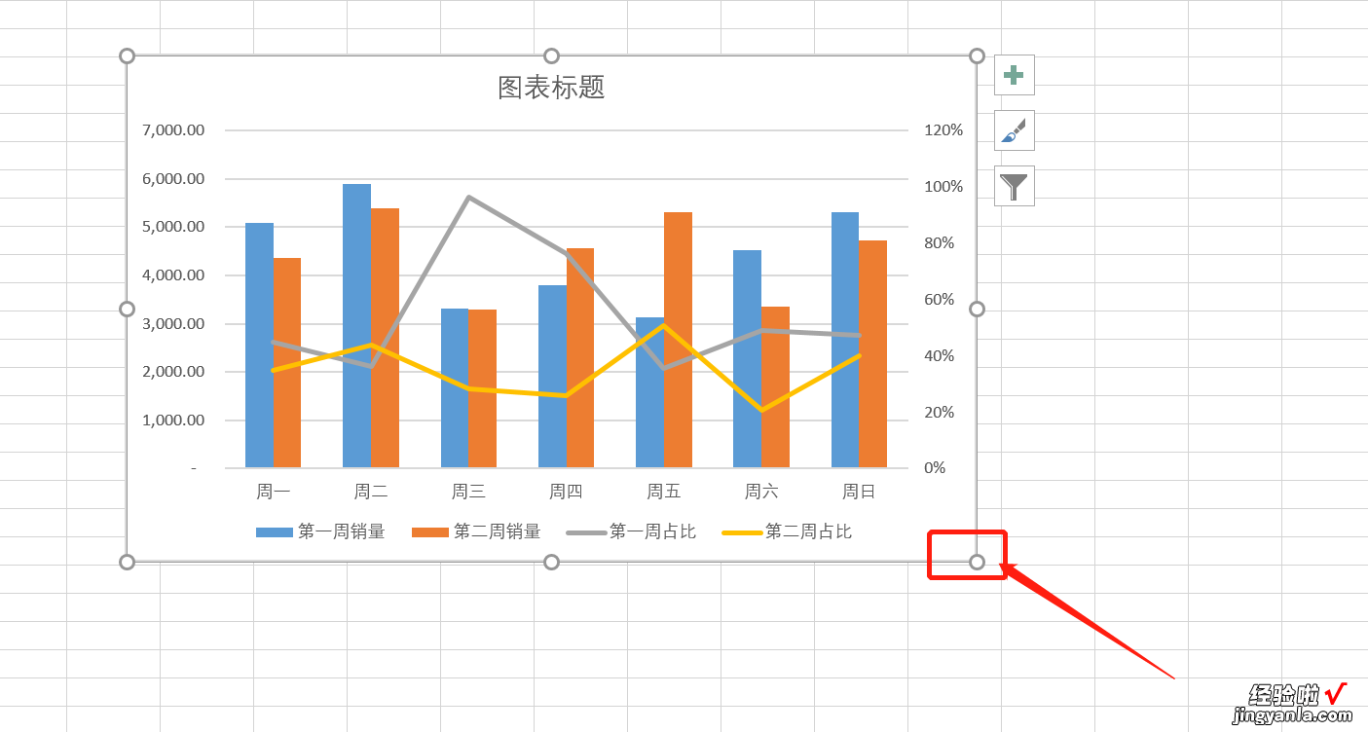The width and height of the screenshot is (1368, 732).
Task: Select the 周日 category axis label
Action: 859,492
